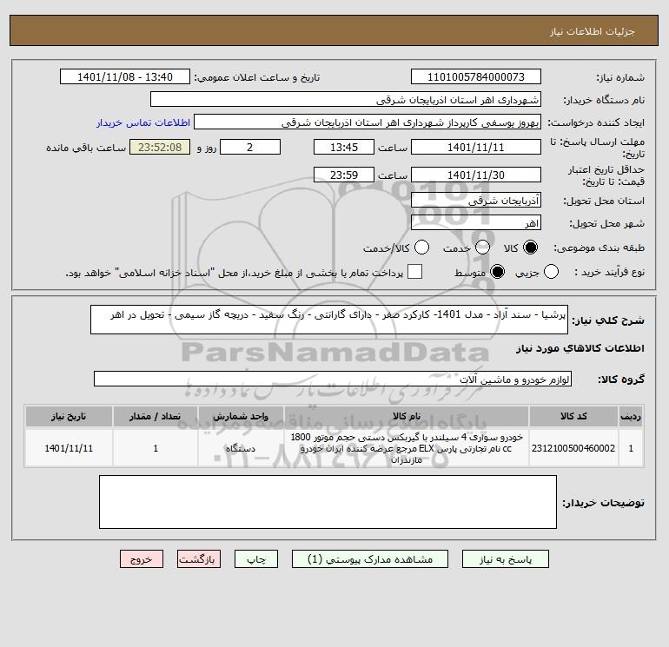Click the need number field 1101005784000073

(476, 76)
